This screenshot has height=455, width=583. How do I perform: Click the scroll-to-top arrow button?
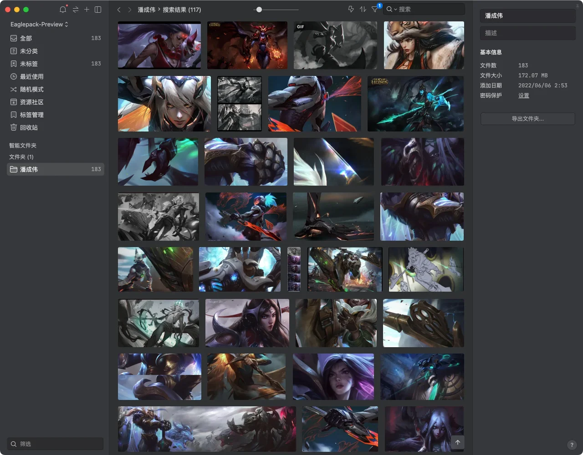(x=458, y=442)
